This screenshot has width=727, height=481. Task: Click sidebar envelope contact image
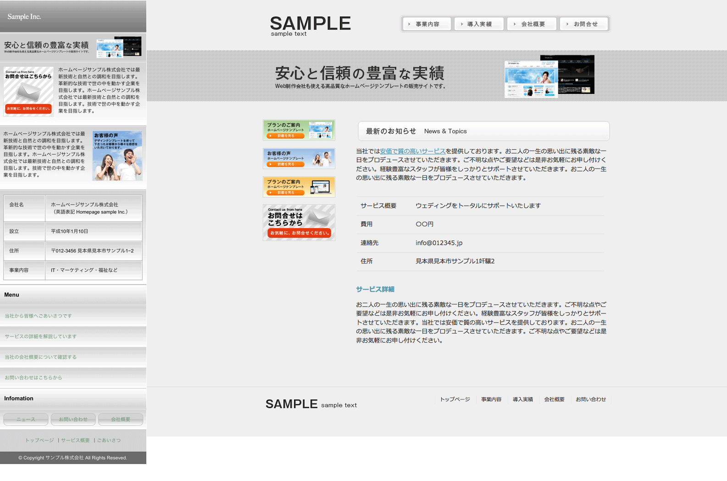28,92
